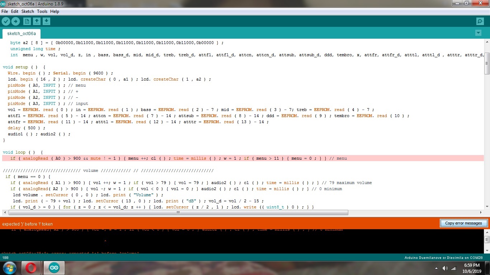The width and height of the screenshot is (490, 275).
Task: Select the sketch_oct06a tab
Action: (x=22, y=34)
